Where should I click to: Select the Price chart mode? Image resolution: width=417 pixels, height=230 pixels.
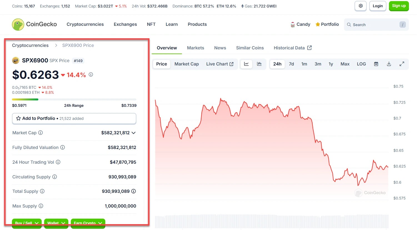click(162, 64)
